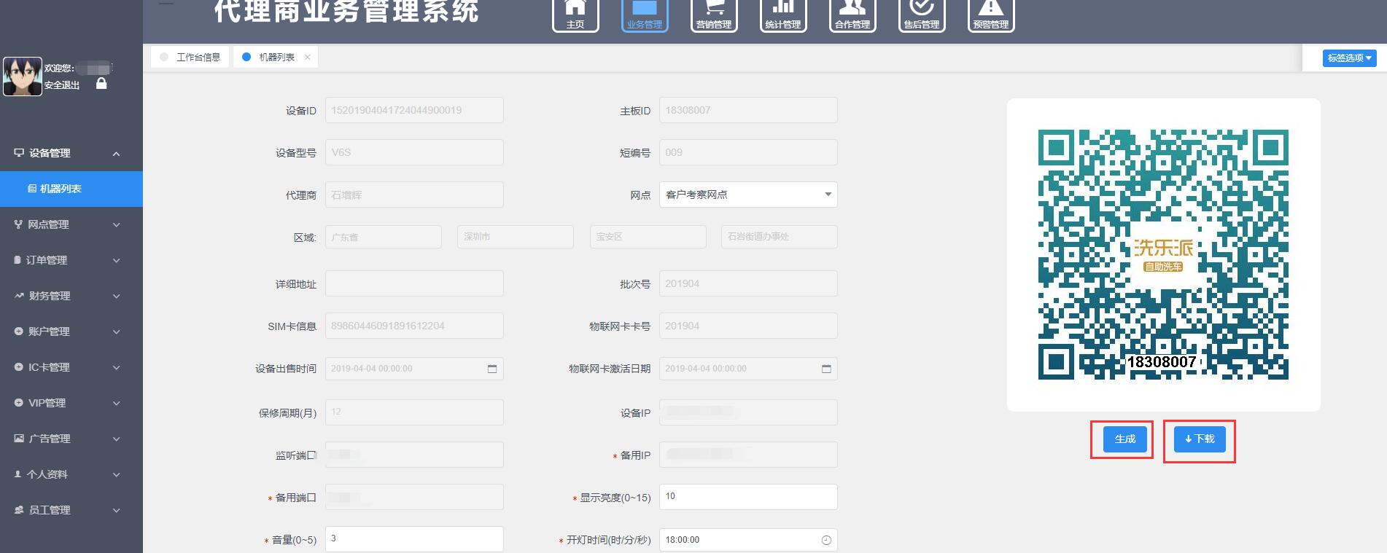Image resolution: width=1387 pixels, height=553 pixels.
Task: Click the 石岩街道办事处 region field
Action: pos(780,237)
